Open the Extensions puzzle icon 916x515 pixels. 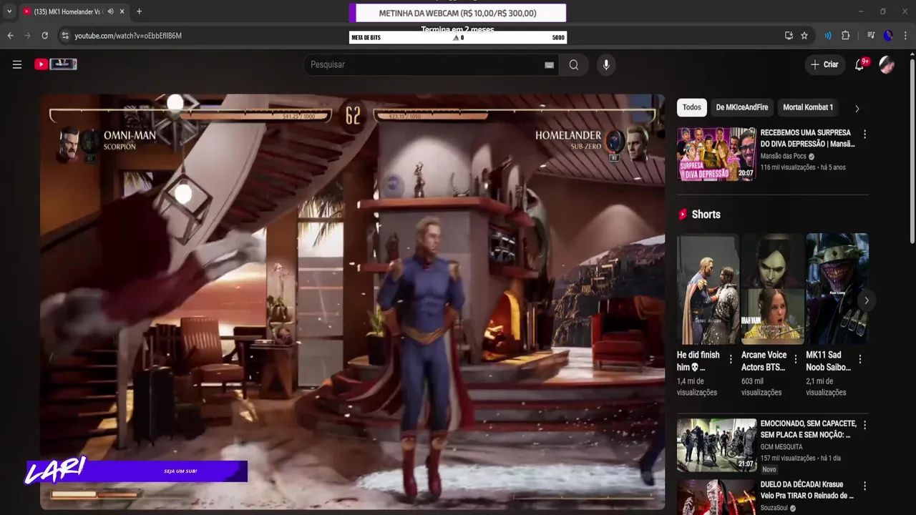click(x=846, y=35)
